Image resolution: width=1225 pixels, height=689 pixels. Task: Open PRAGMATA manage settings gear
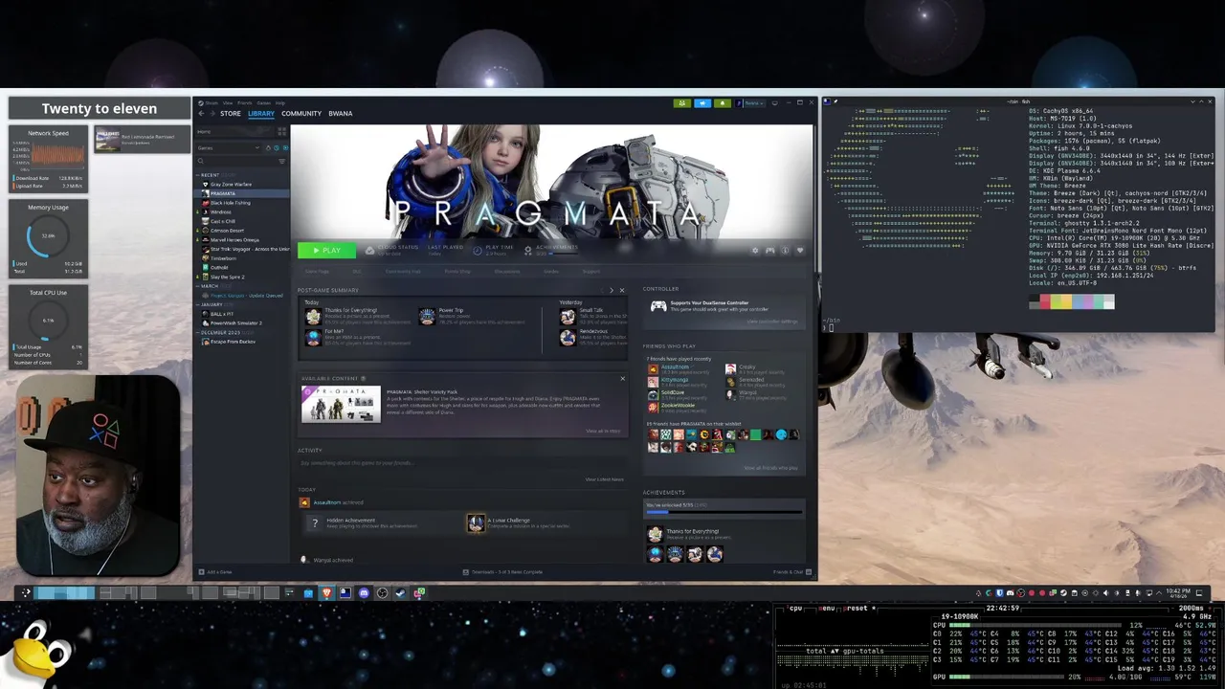click(755, 251)
